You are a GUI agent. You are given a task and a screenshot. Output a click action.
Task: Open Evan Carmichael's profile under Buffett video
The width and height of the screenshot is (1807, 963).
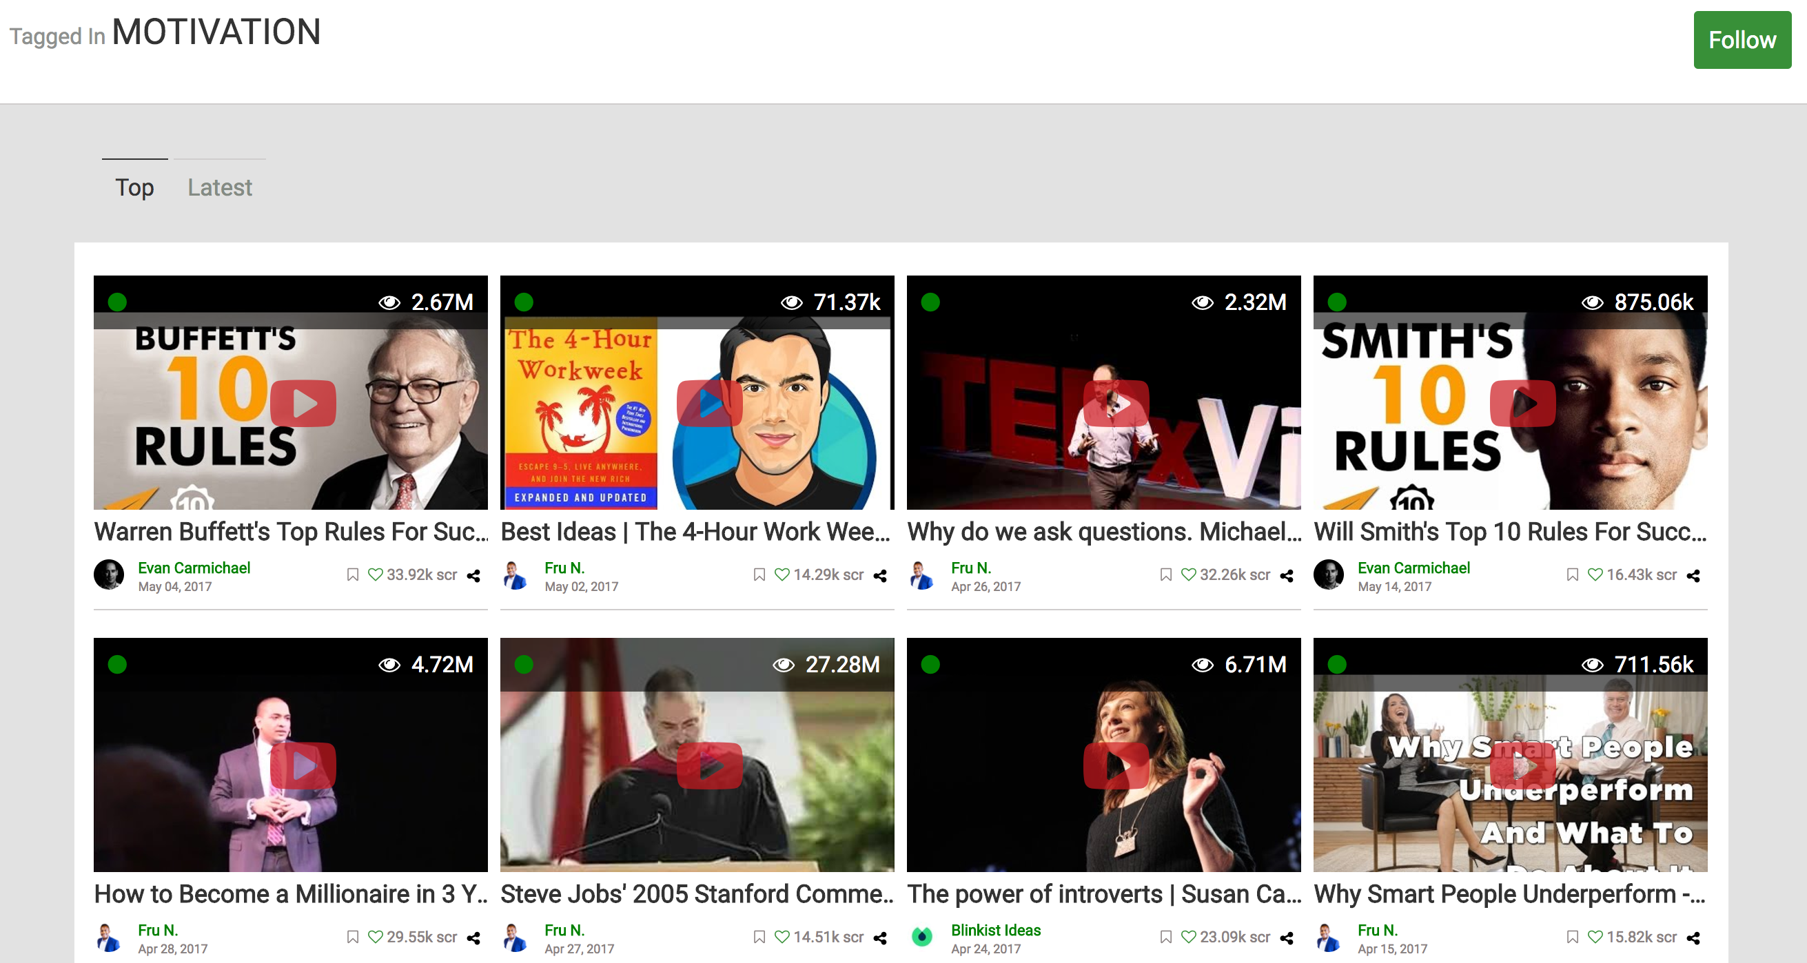pyautogui.click(x=194, y=568)
